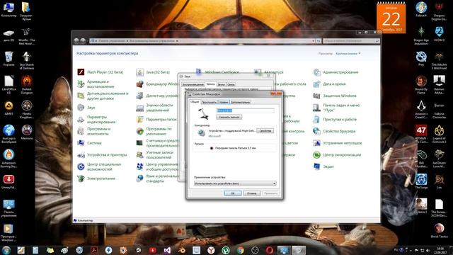453x255 pixels.
Task: Open Панель управления desktop shortcut
Action: 8,208
